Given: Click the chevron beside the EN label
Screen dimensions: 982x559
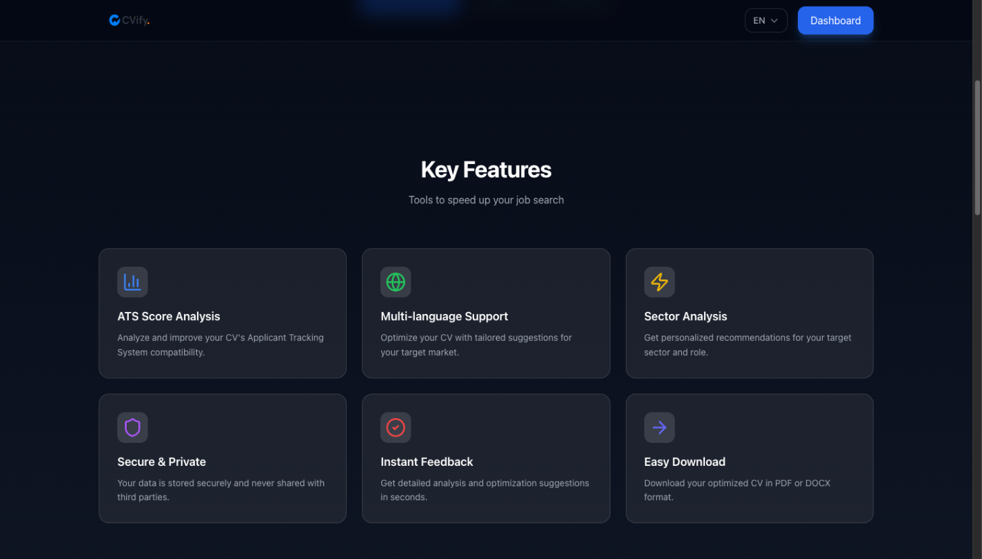Looking at the screenshot, I should coord(775,20).
